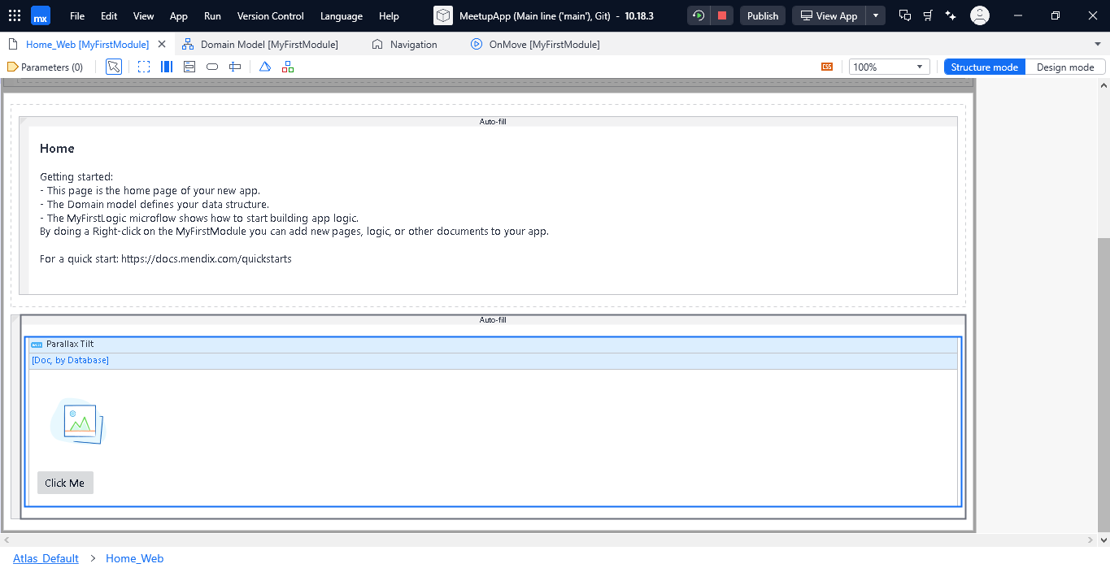
Task: Open the feedback chat bubbles icon
Action: click(905, 15)
